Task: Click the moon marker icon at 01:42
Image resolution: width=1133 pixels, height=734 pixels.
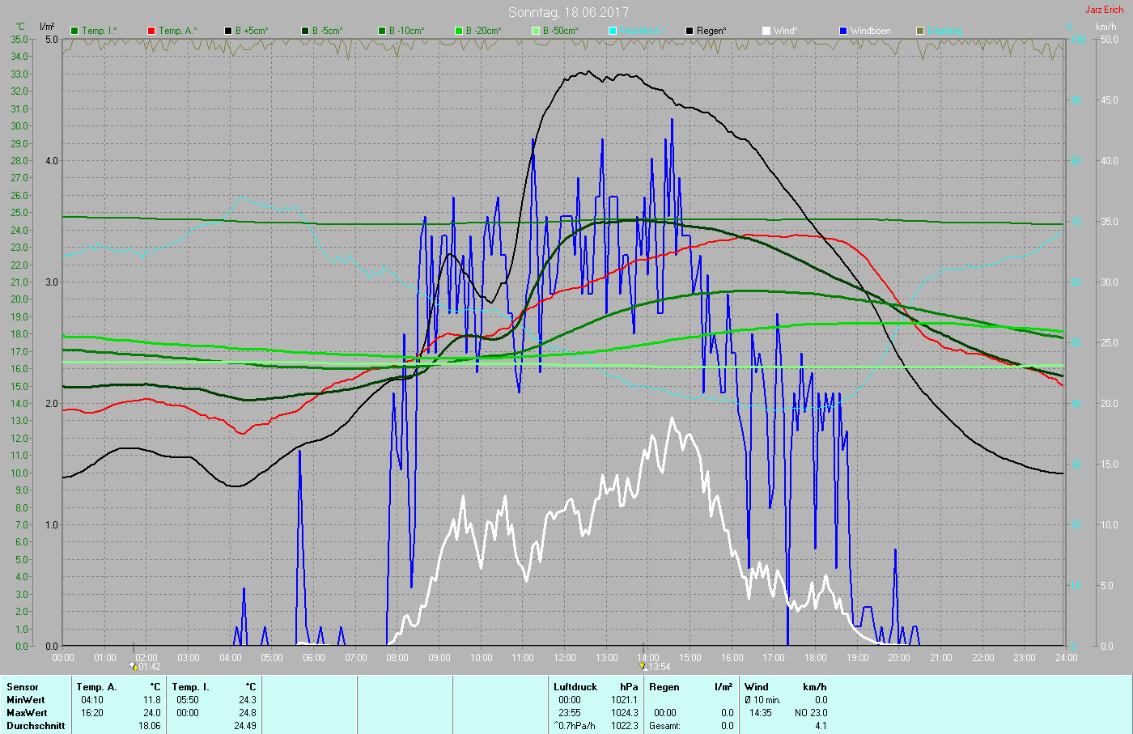Action: 134,666
